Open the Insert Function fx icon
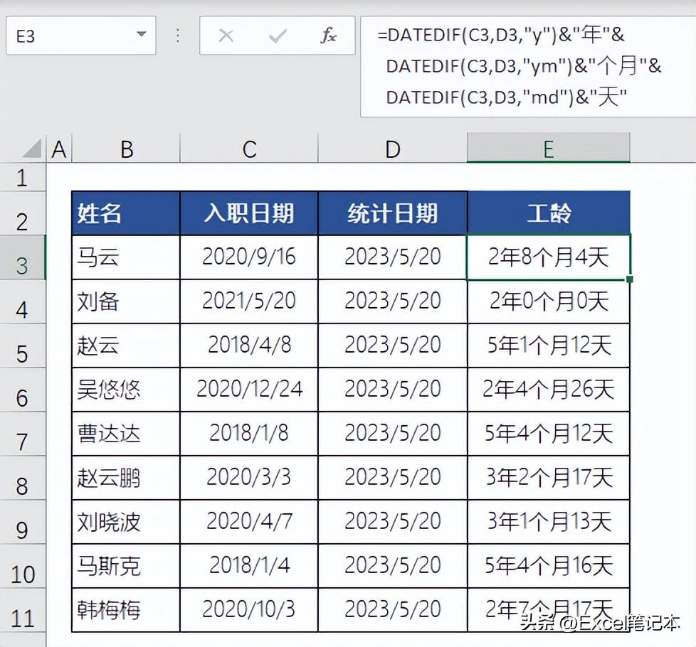Screen dimensions: 696x647 click(328, 36)
